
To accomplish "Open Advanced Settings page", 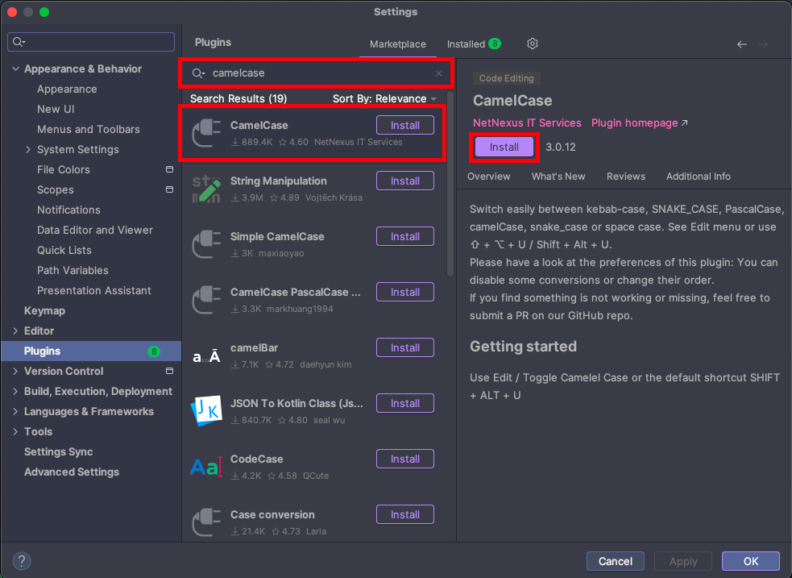I will pyautogui.click(x=72, y=472).
